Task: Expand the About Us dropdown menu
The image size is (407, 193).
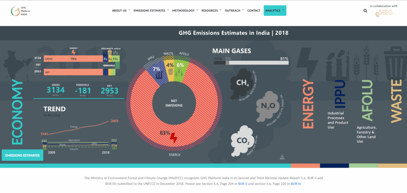Action: 121,11
